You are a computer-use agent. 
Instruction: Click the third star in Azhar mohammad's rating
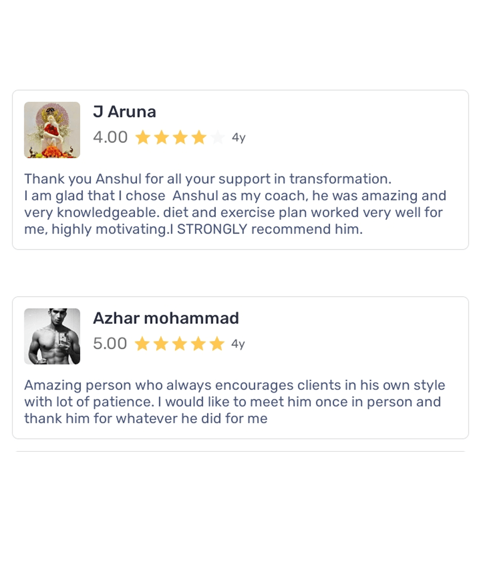pos(179,344)
